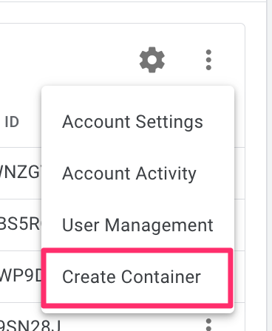
Task: Click the gray page margin right of card
Action: [x=256, y=165]
